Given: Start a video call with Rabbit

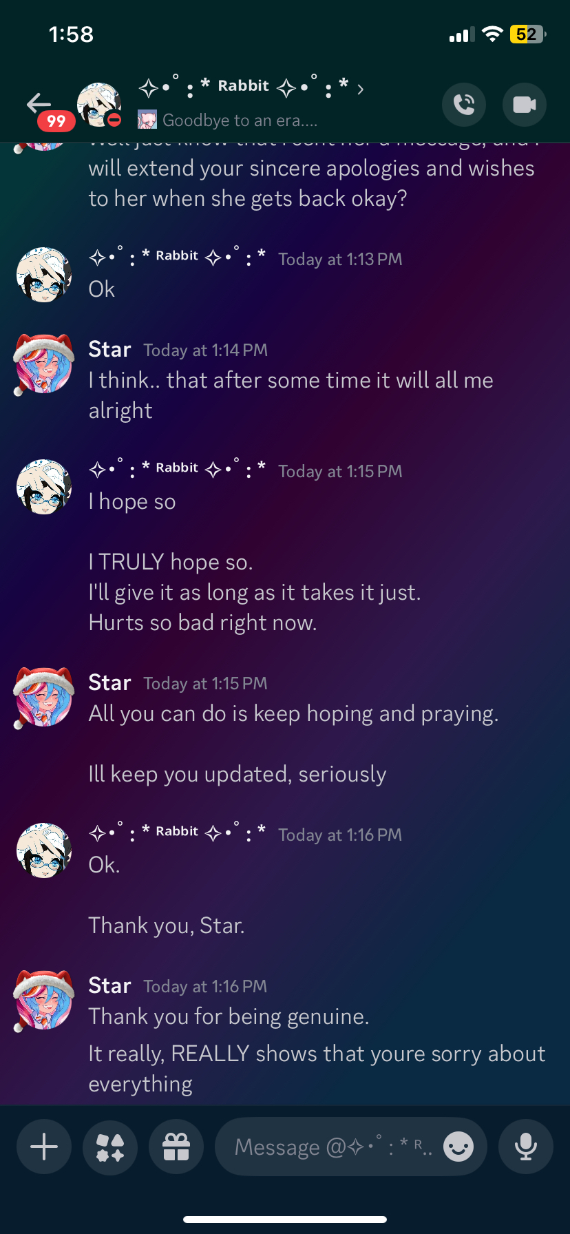Looking at the screenshot, I should pyautogui.click(x=525, y=105).
